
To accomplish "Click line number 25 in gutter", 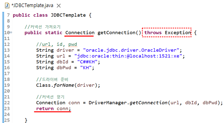I will (7, 120).
